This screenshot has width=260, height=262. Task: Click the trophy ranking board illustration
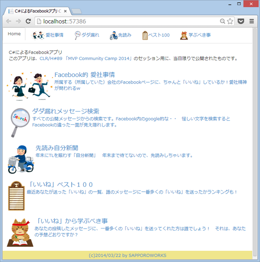tap(16, 196)
